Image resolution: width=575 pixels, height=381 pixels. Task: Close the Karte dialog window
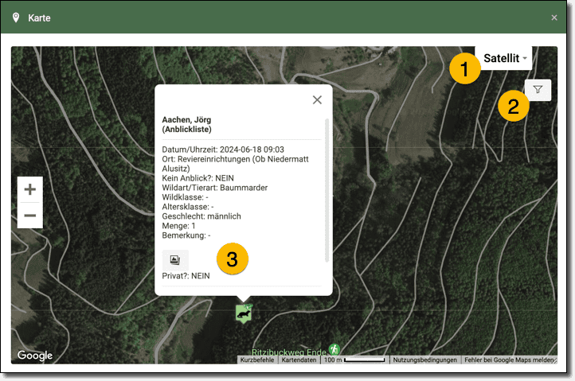[554, 17]
